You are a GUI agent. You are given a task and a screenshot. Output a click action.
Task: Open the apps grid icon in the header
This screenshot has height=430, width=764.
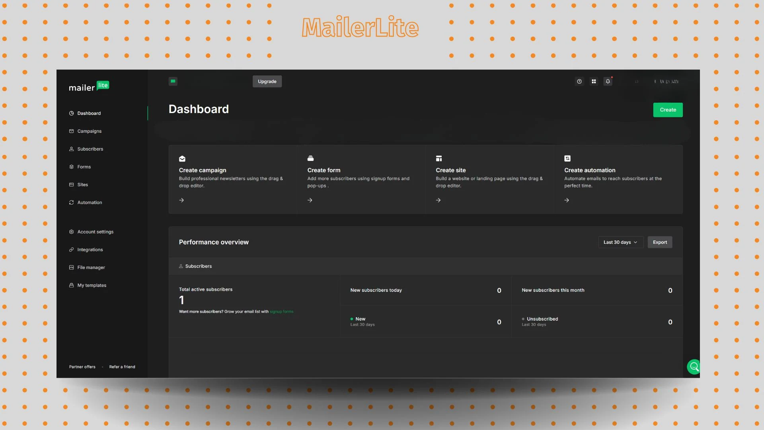coord(593,81)
